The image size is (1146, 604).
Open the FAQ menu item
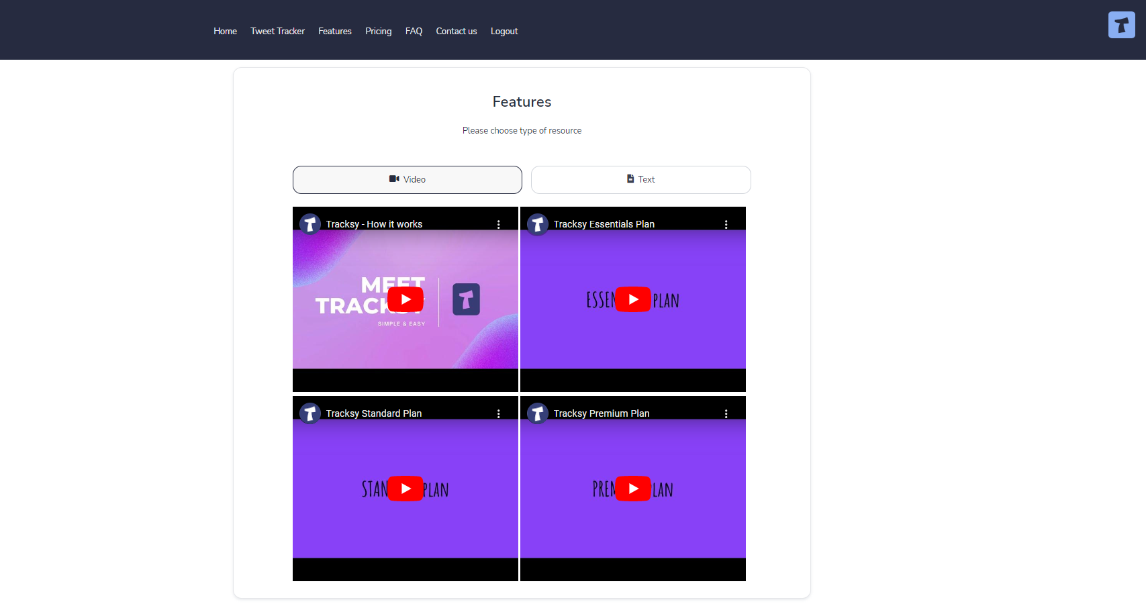(x=414, y=31)
